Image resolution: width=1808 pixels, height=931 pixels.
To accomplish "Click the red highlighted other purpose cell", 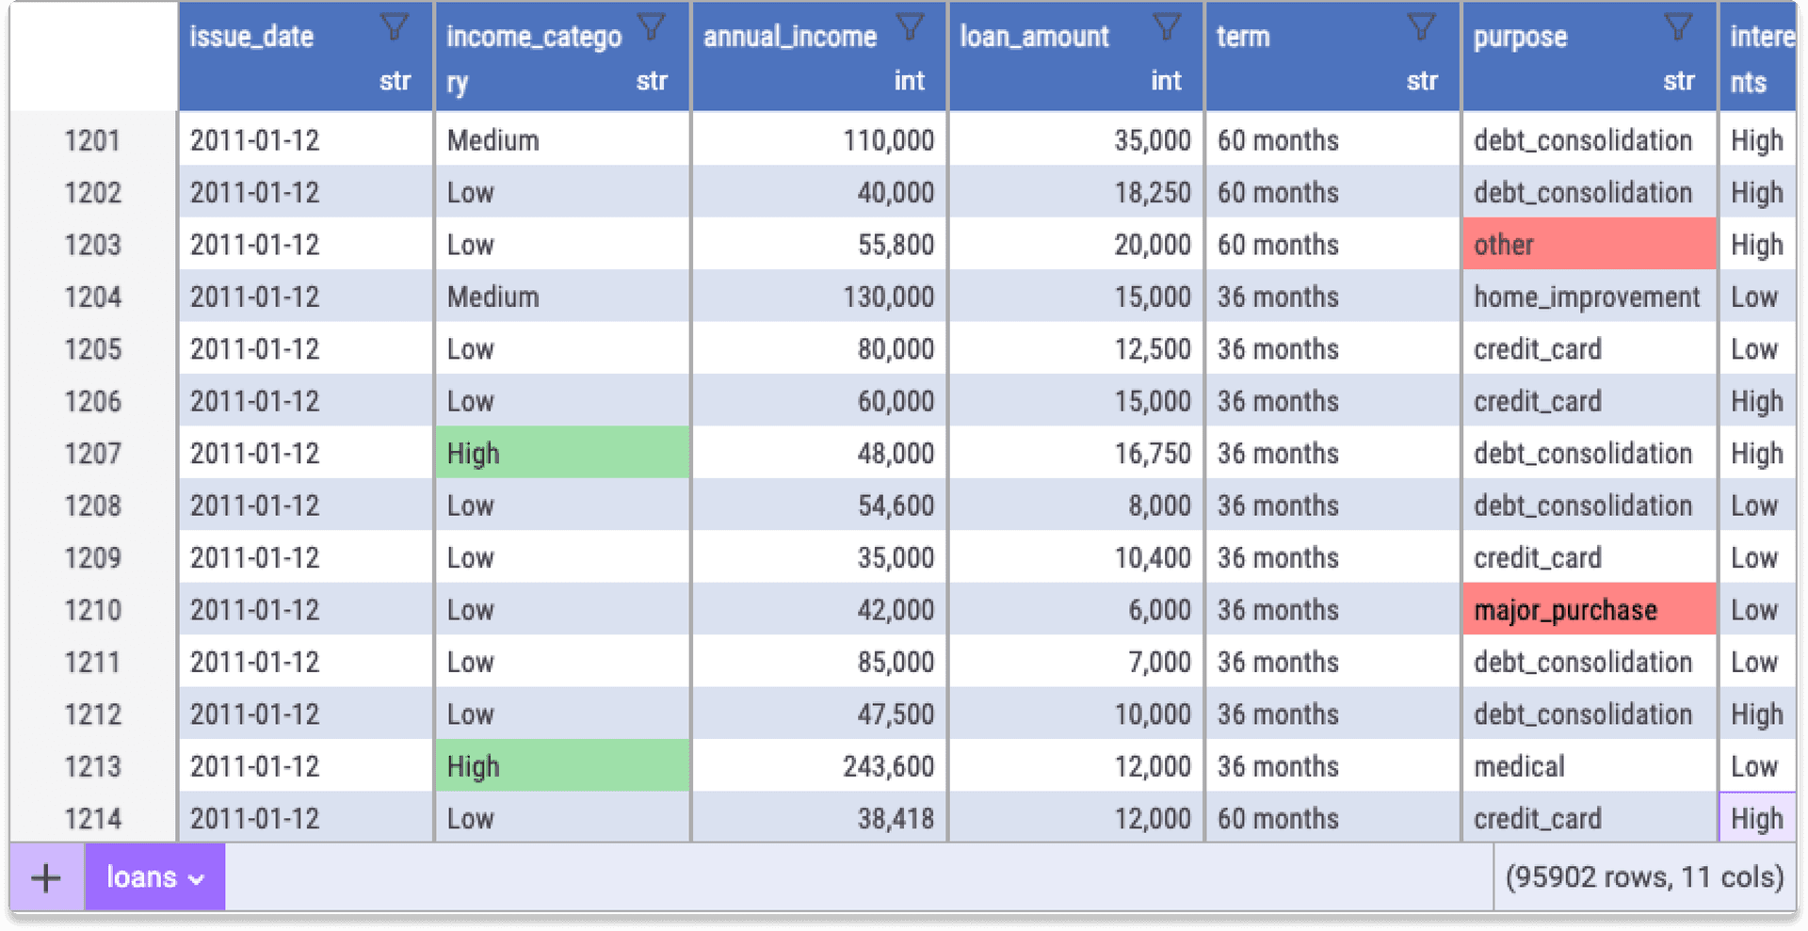I will pyautogui.click(x=1589, y=244).
